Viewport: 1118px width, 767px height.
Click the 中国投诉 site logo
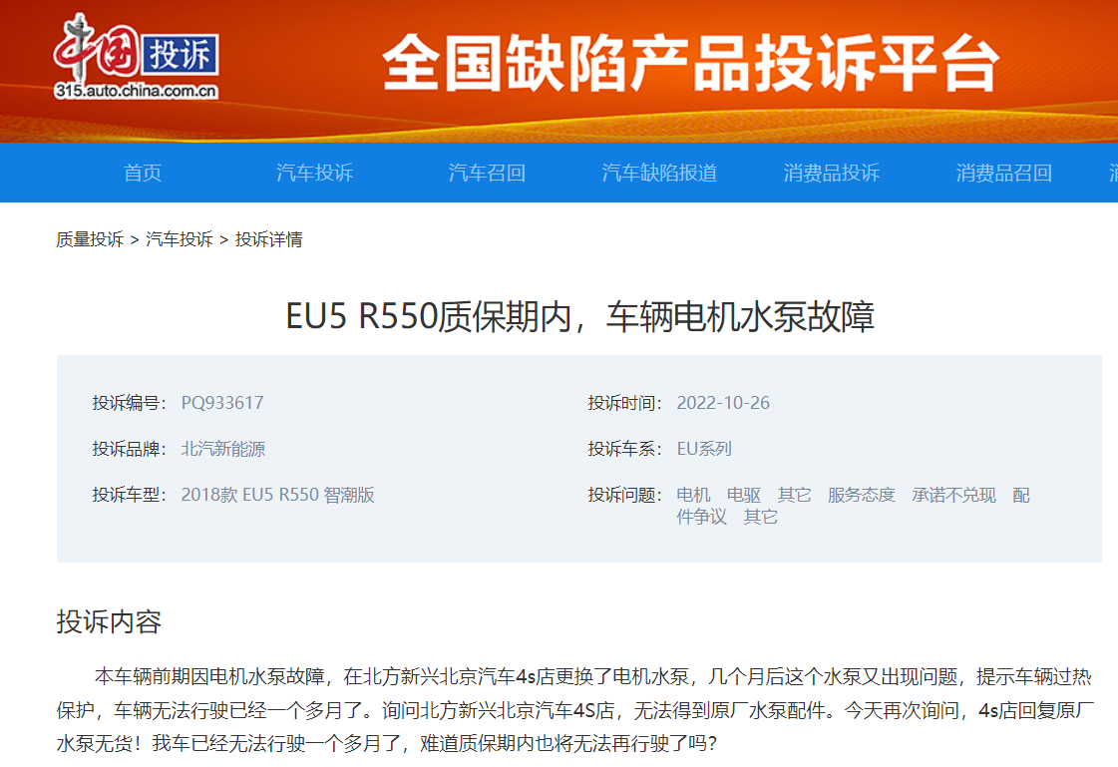click(x=136, y=56)
